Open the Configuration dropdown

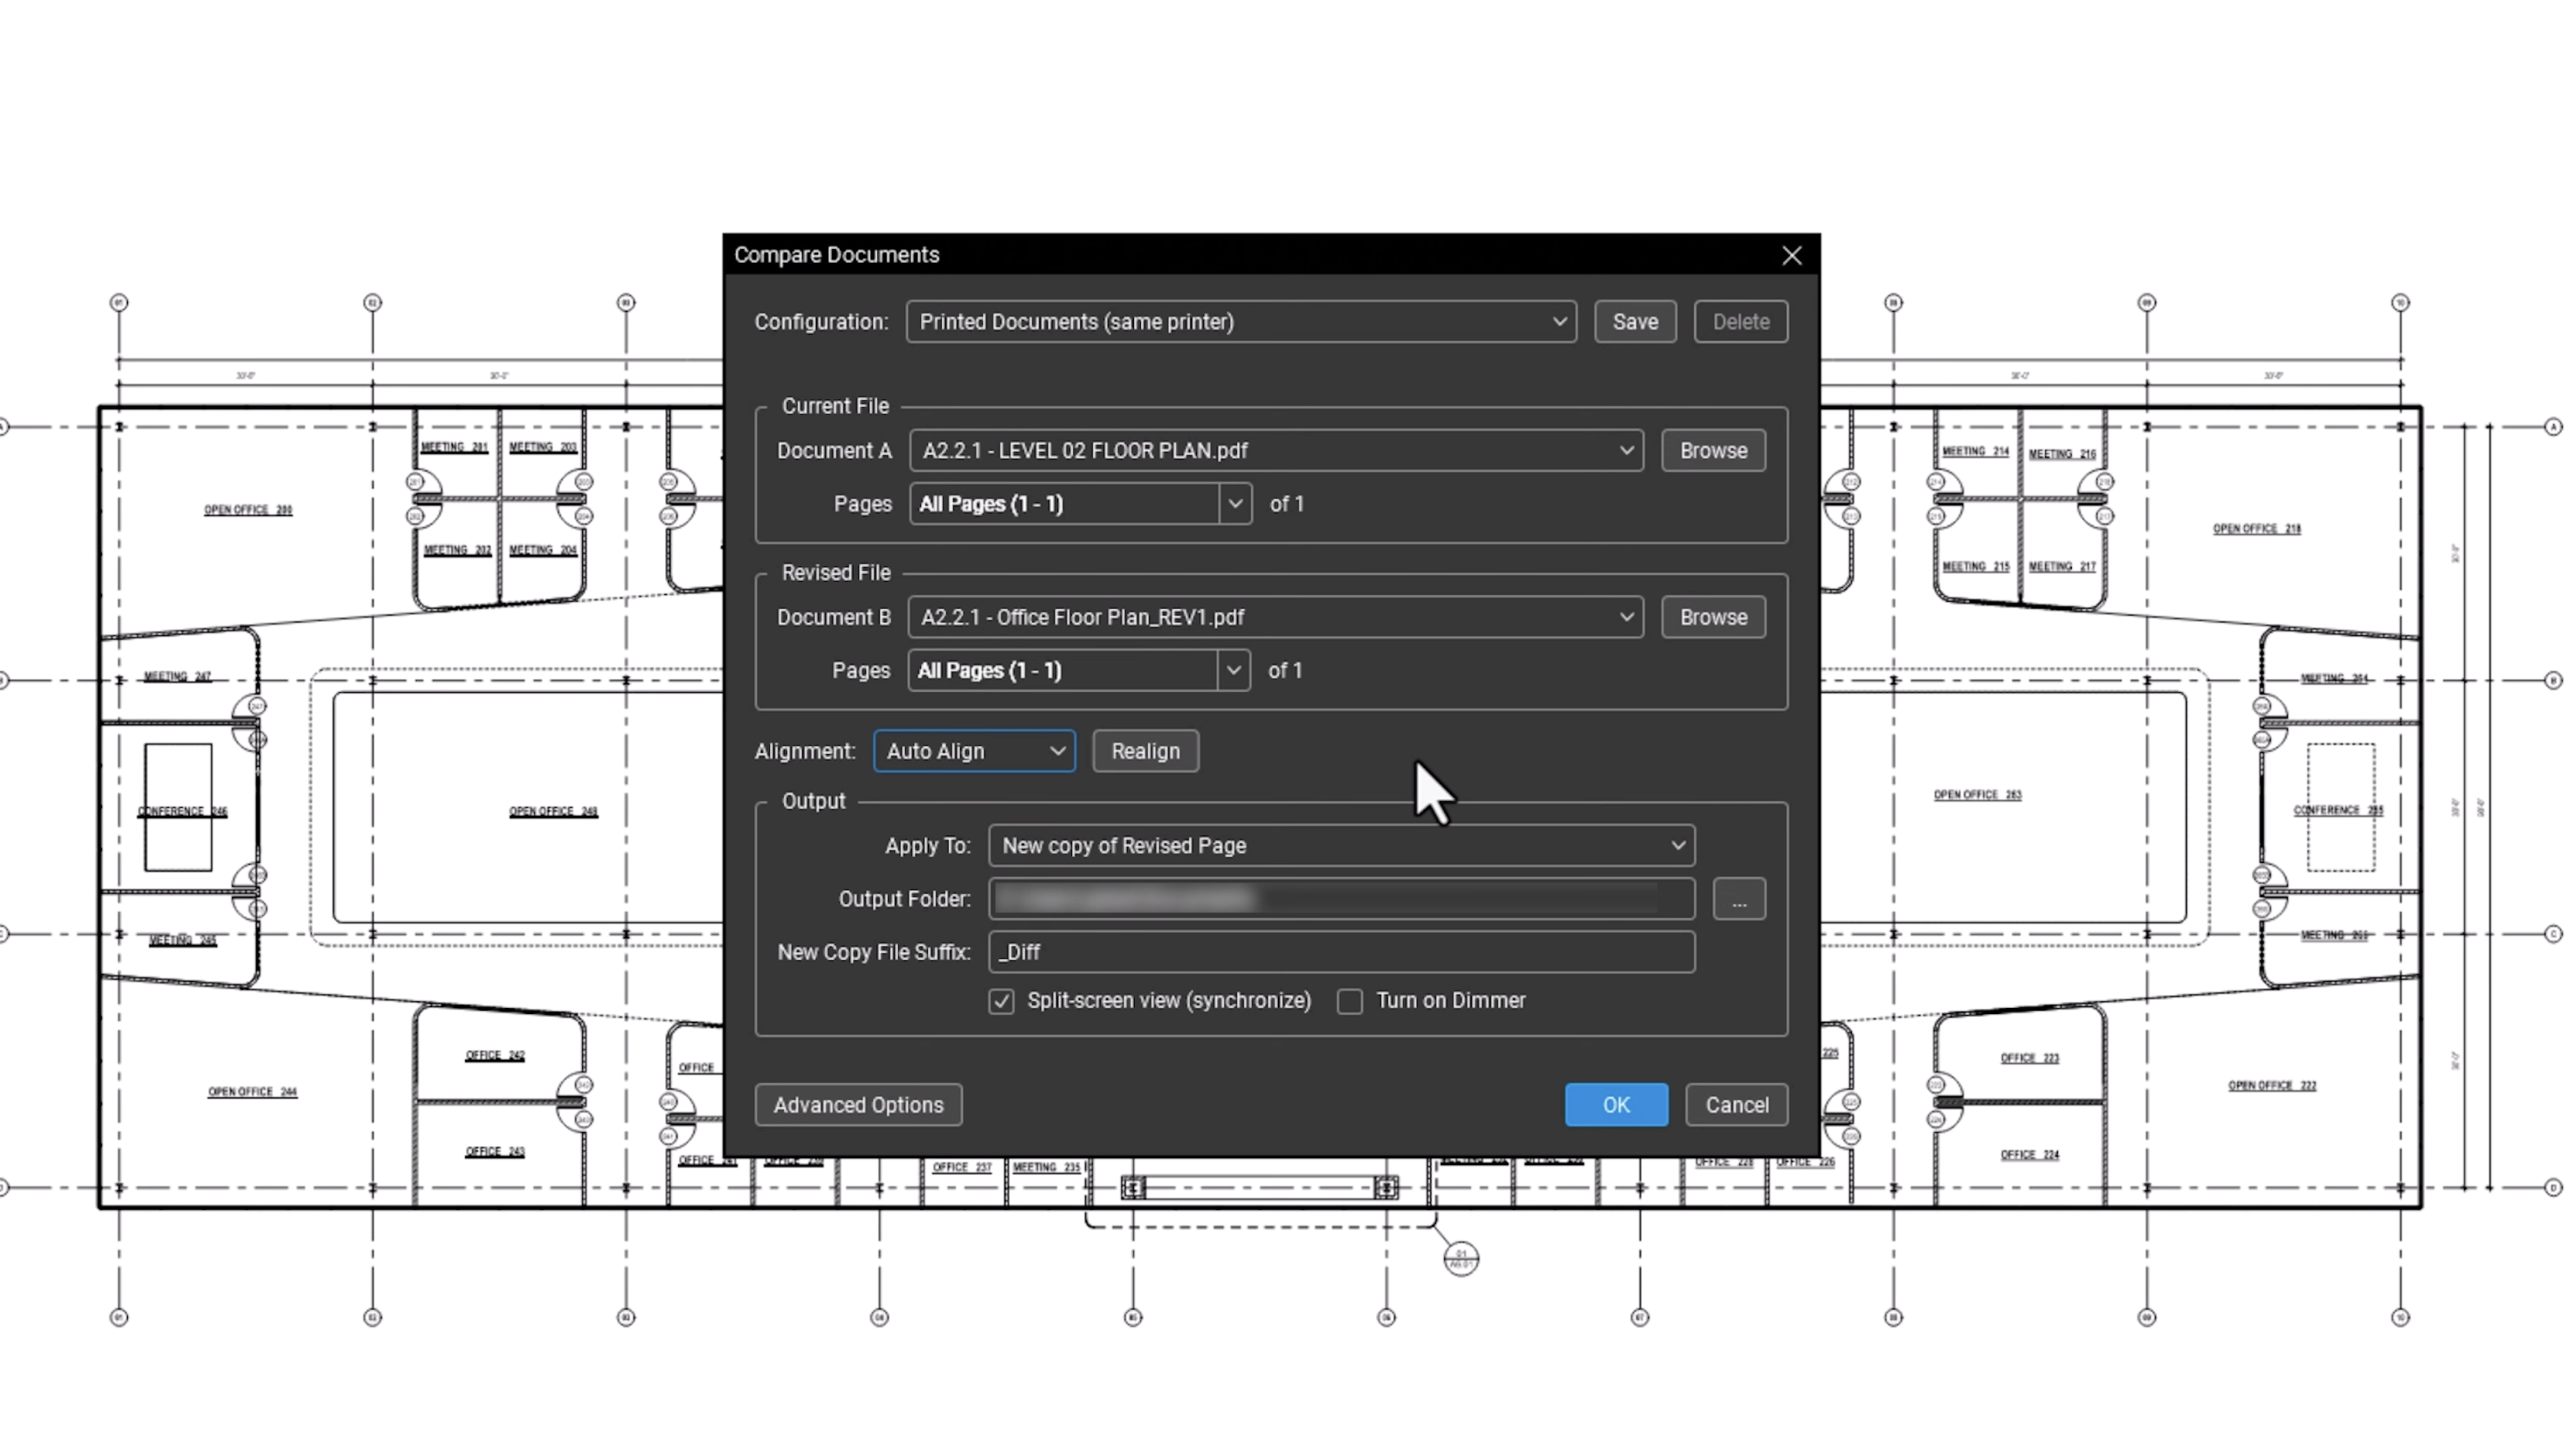[1240, 322]
